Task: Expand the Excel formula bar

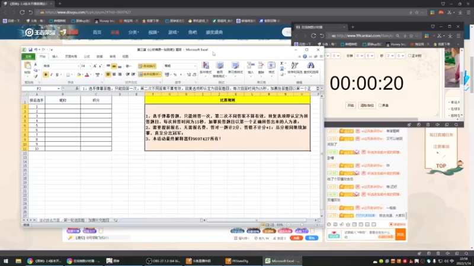Action: [x=322, y=89]
